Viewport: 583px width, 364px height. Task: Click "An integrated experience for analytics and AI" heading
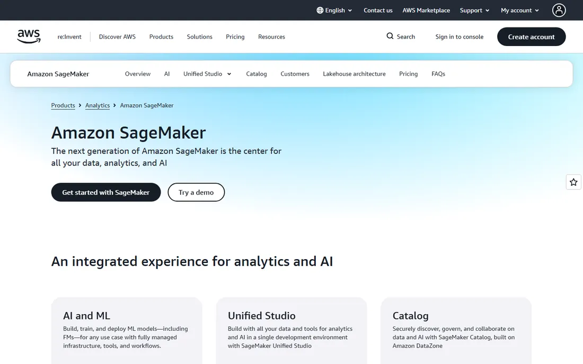192,261
